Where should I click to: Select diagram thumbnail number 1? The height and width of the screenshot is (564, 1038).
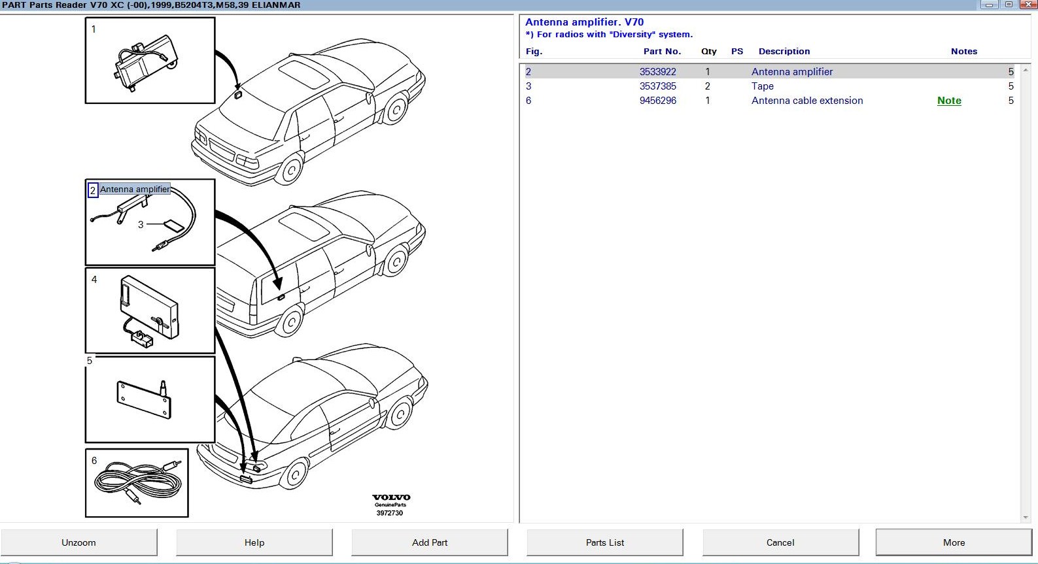(x=150, y=60)
